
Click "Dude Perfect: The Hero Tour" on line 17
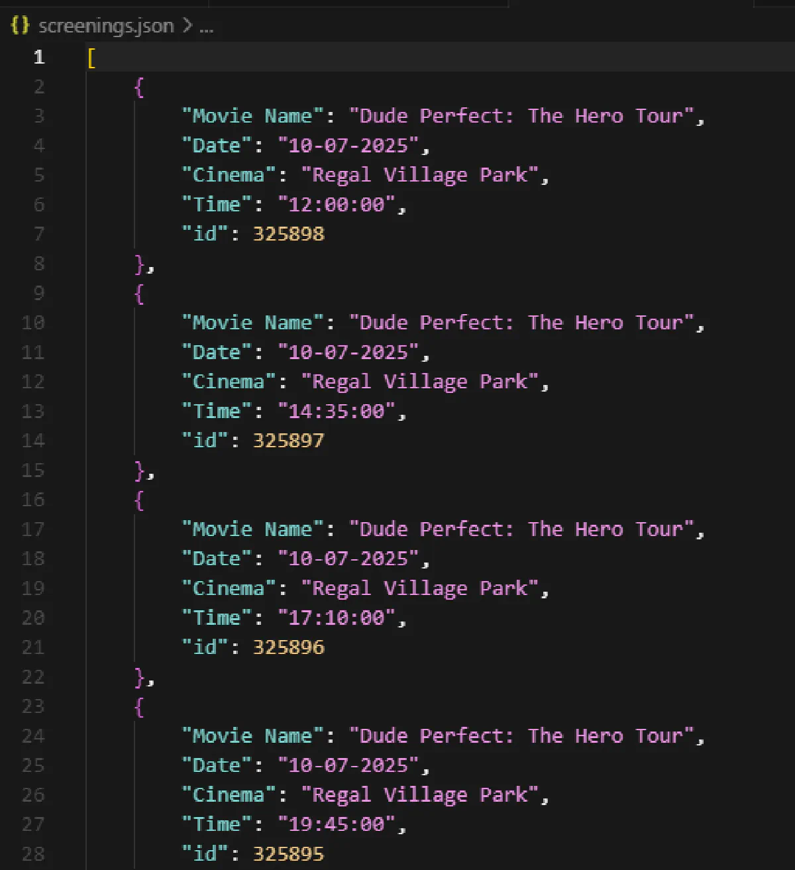[523, 529]
